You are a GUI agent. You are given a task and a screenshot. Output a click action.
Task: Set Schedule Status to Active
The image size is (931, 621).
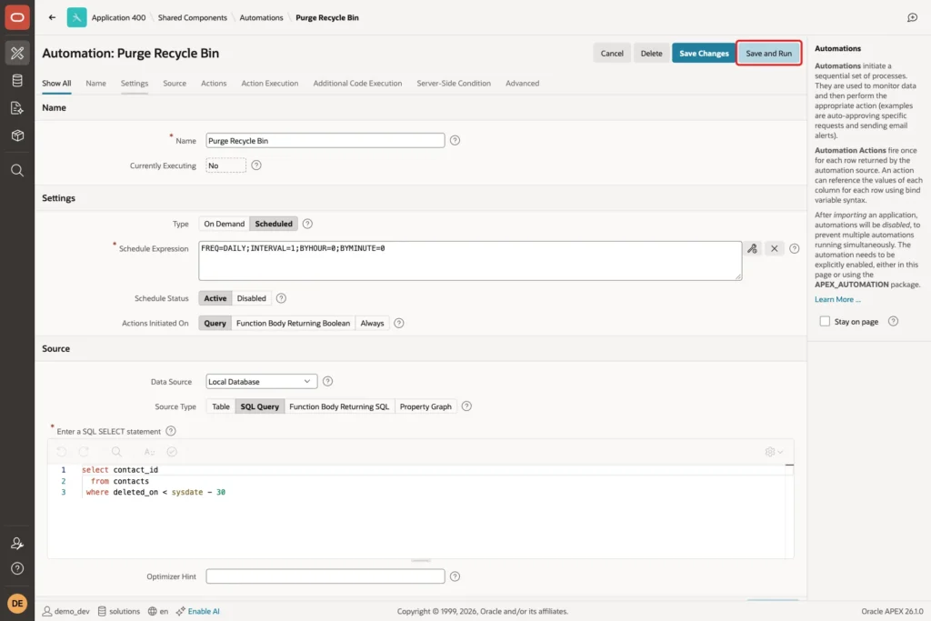[x=215, y=298]
